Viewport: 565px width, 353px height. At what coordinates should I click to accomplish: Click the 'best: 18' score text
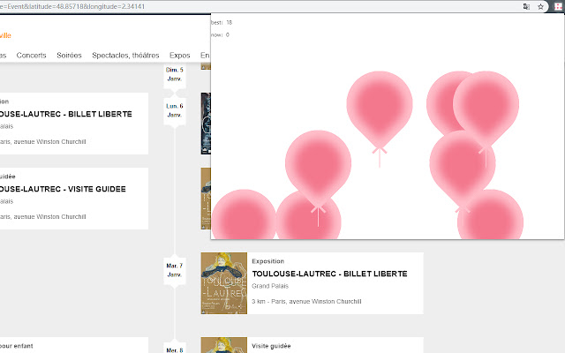click(222, 22)
